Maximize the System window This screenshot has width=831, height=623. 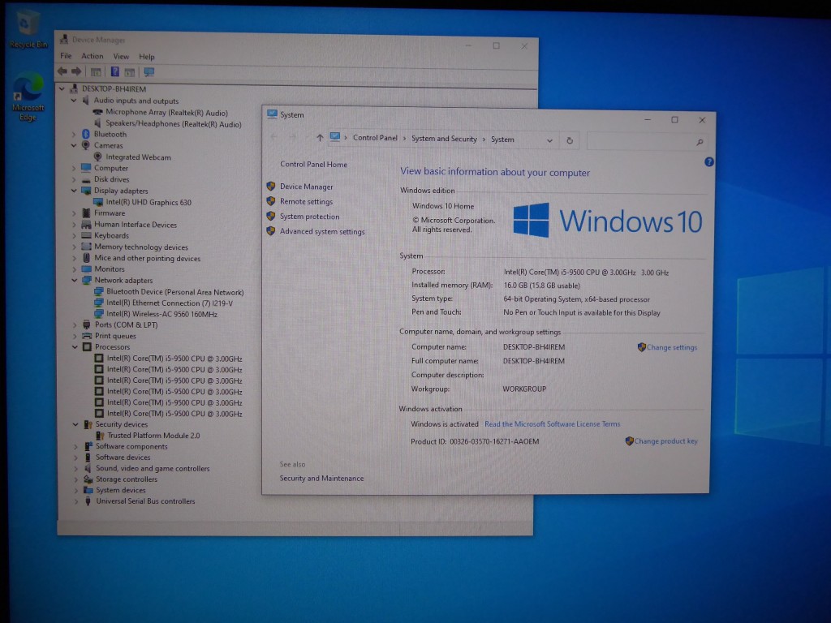pos(674,120)
